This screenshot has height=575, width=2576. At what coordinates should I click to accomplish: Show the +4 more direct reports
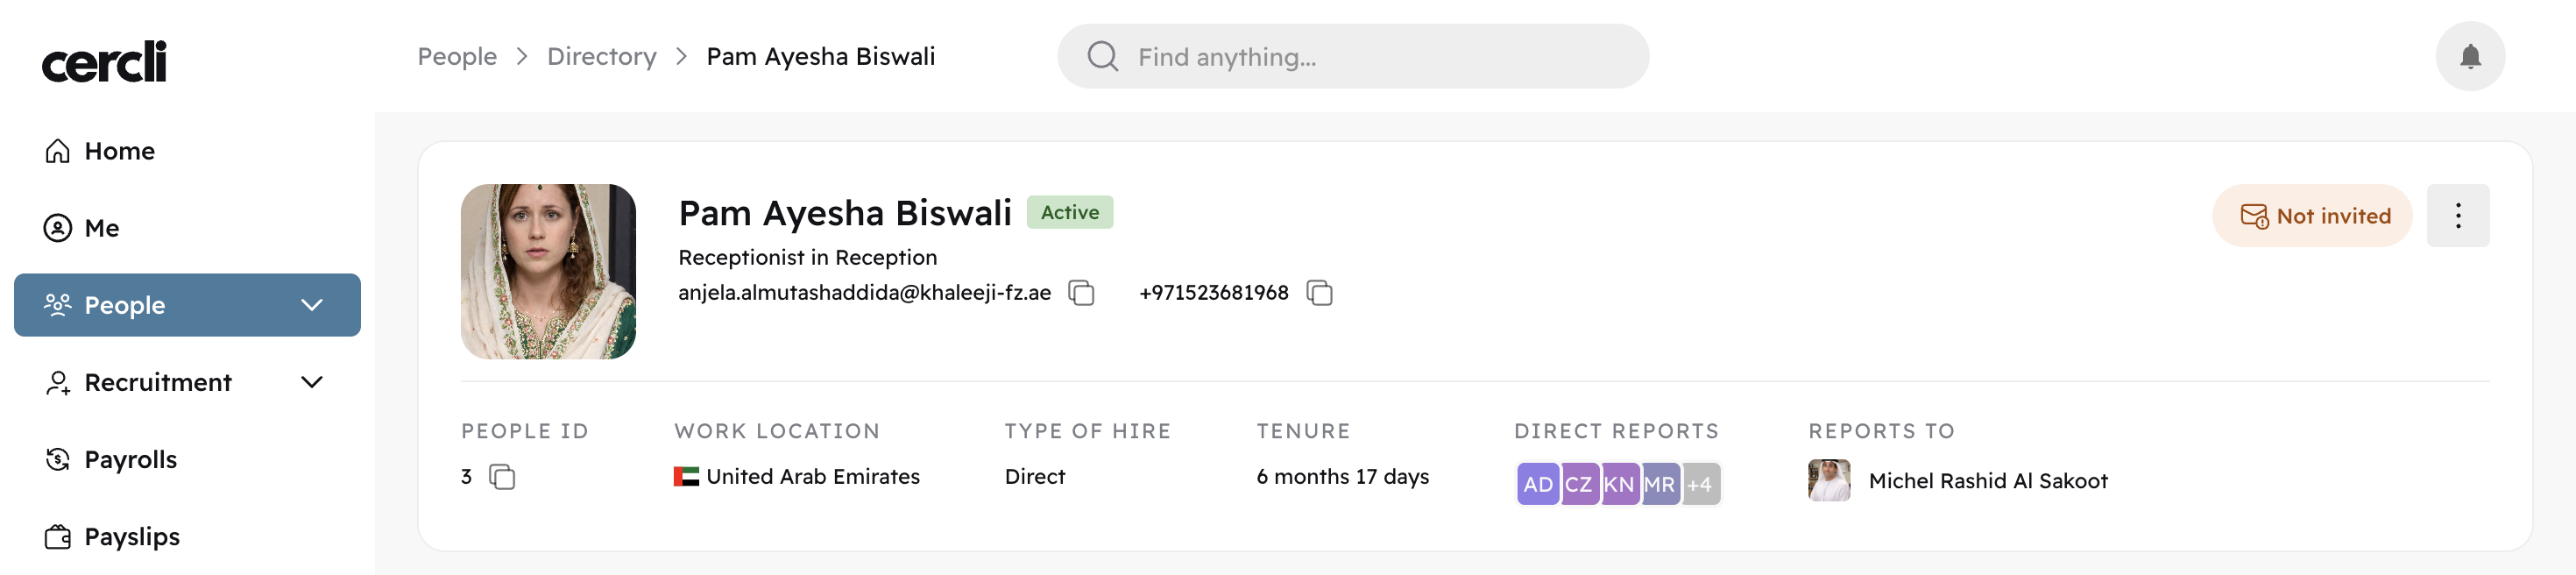[x=1700, y=485]
